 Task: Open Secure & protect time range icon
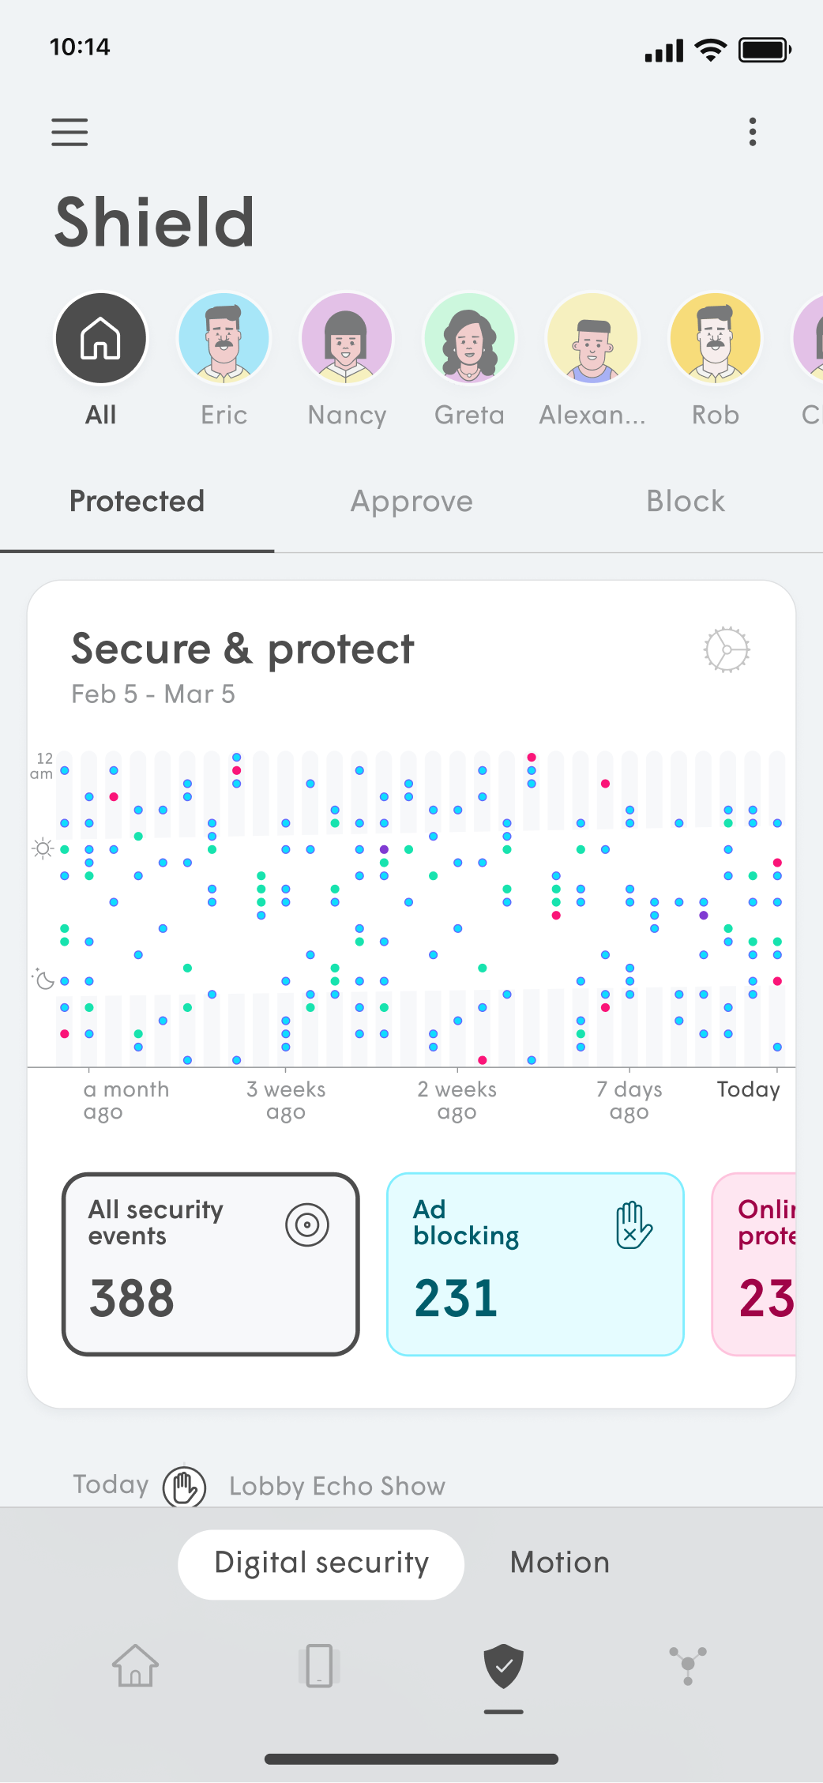726,649
